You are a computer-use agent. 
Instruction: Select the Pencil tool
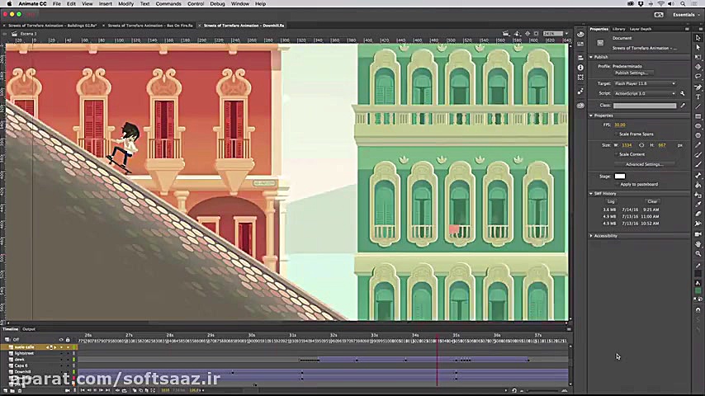tap(698, 145)
